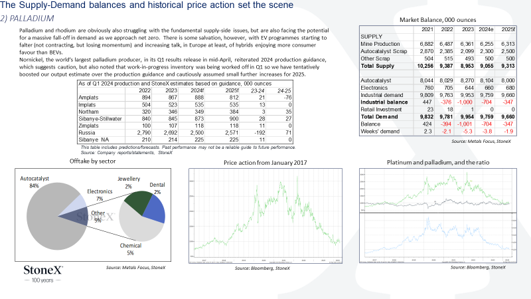531x299 pixels.
Task: Click the blue Dental pie slice
Action: pos(156,210)
